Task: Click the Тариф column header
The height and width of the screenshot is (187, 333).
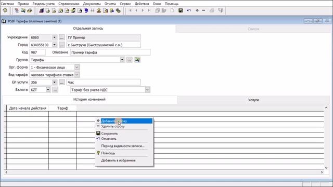Action: (62, 108)
